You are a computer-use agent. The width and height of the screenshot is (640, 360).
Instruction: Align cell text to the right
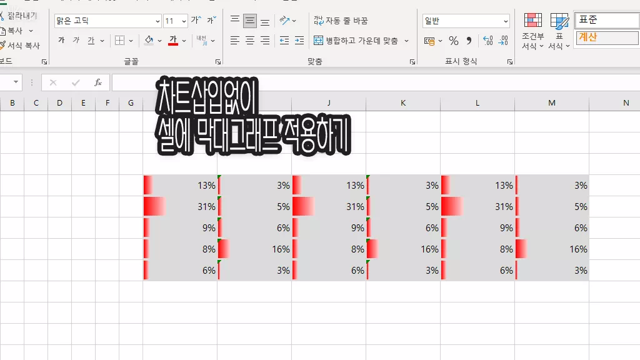265,41
